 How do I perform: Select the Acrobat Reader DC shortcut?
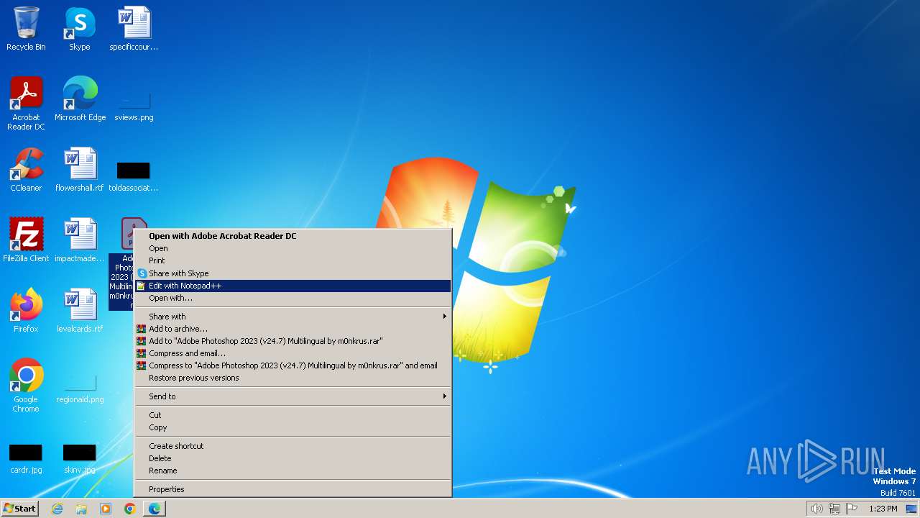click(26, 104)
